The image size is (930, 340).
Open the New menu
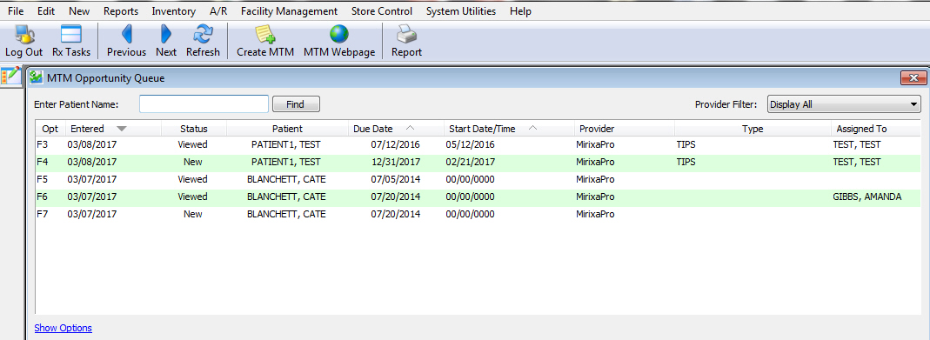click(x=79, y=11)
